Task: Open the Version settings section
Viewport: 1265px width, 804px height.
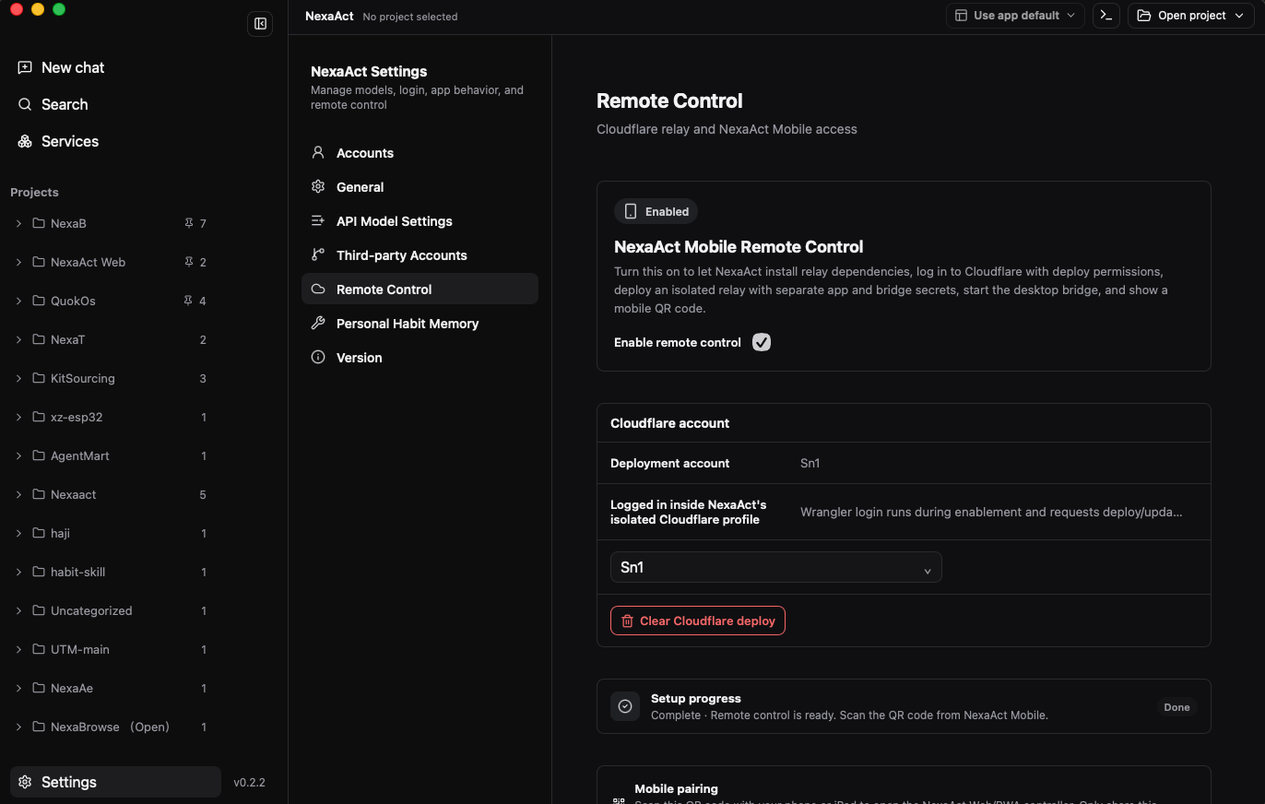Action: pos(420,358)
